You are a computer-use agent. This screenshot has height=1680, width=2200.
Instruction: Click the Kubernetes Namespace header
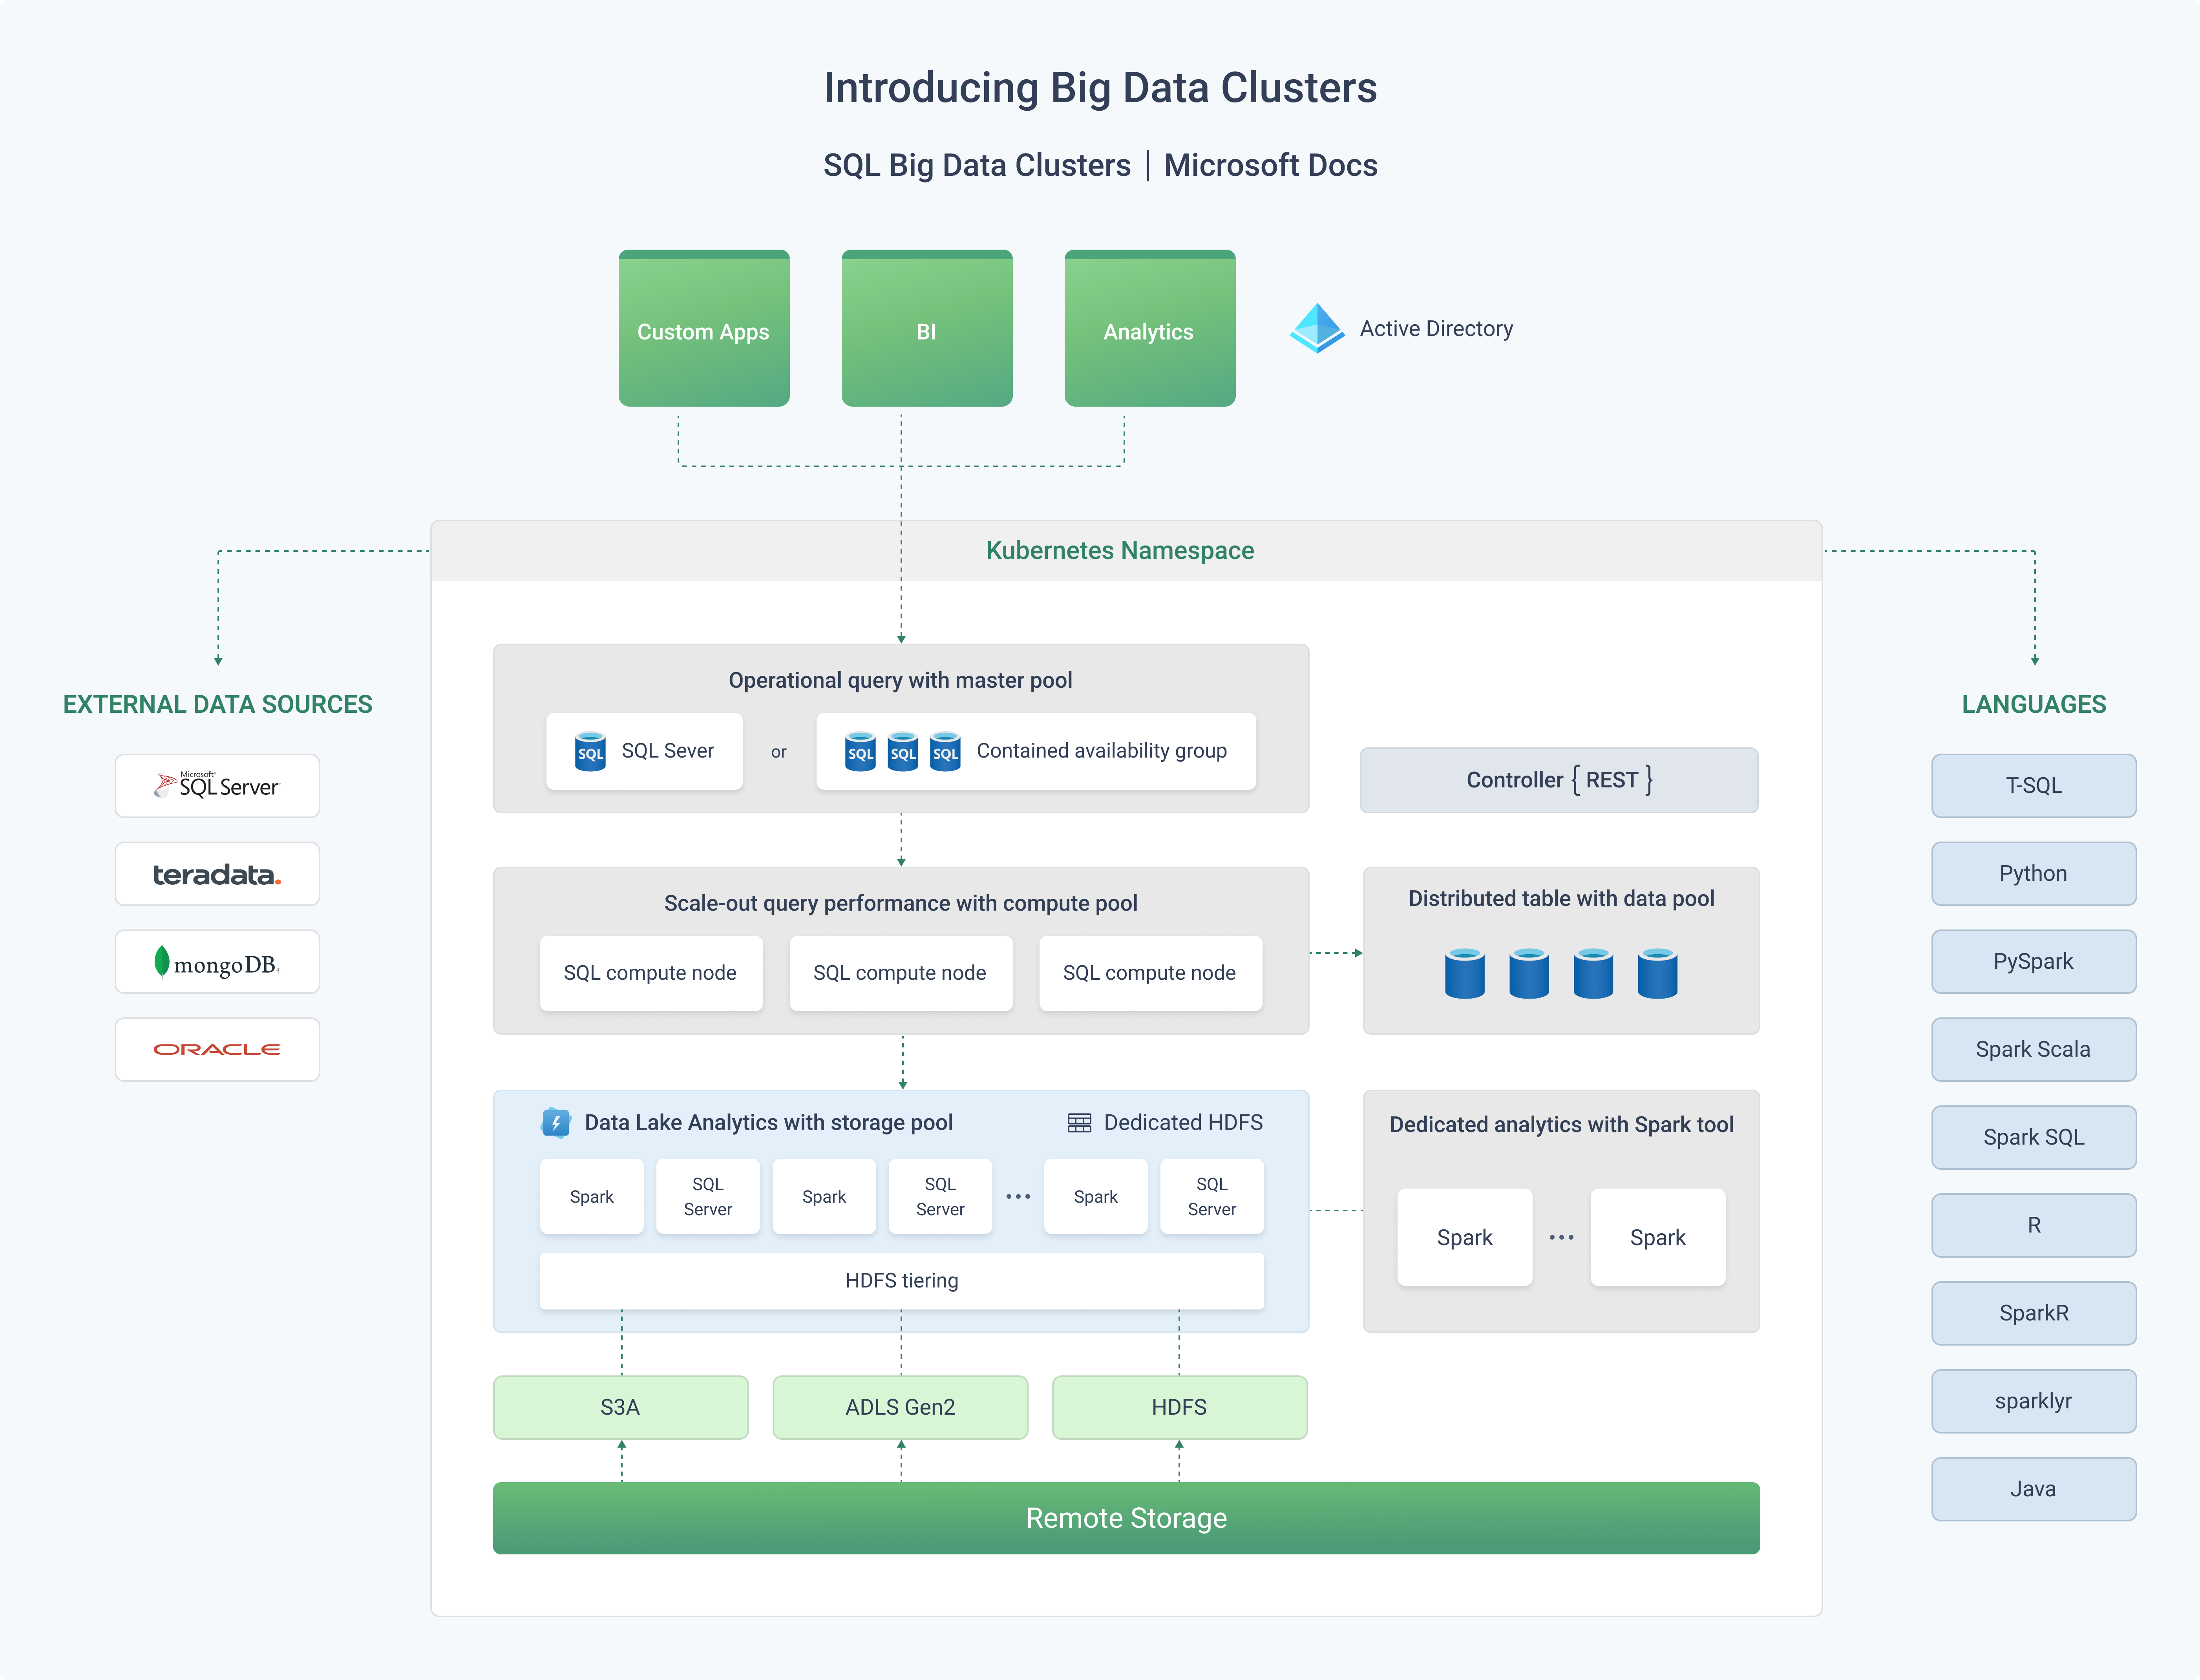(x=1126, y=551)
